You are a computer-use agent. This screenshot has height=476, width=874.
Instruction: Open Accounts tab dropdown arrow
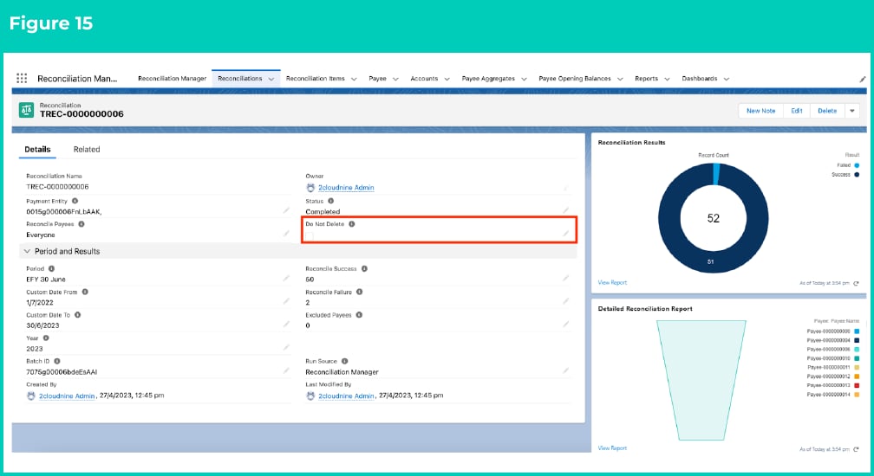click(x=447, y=79)
